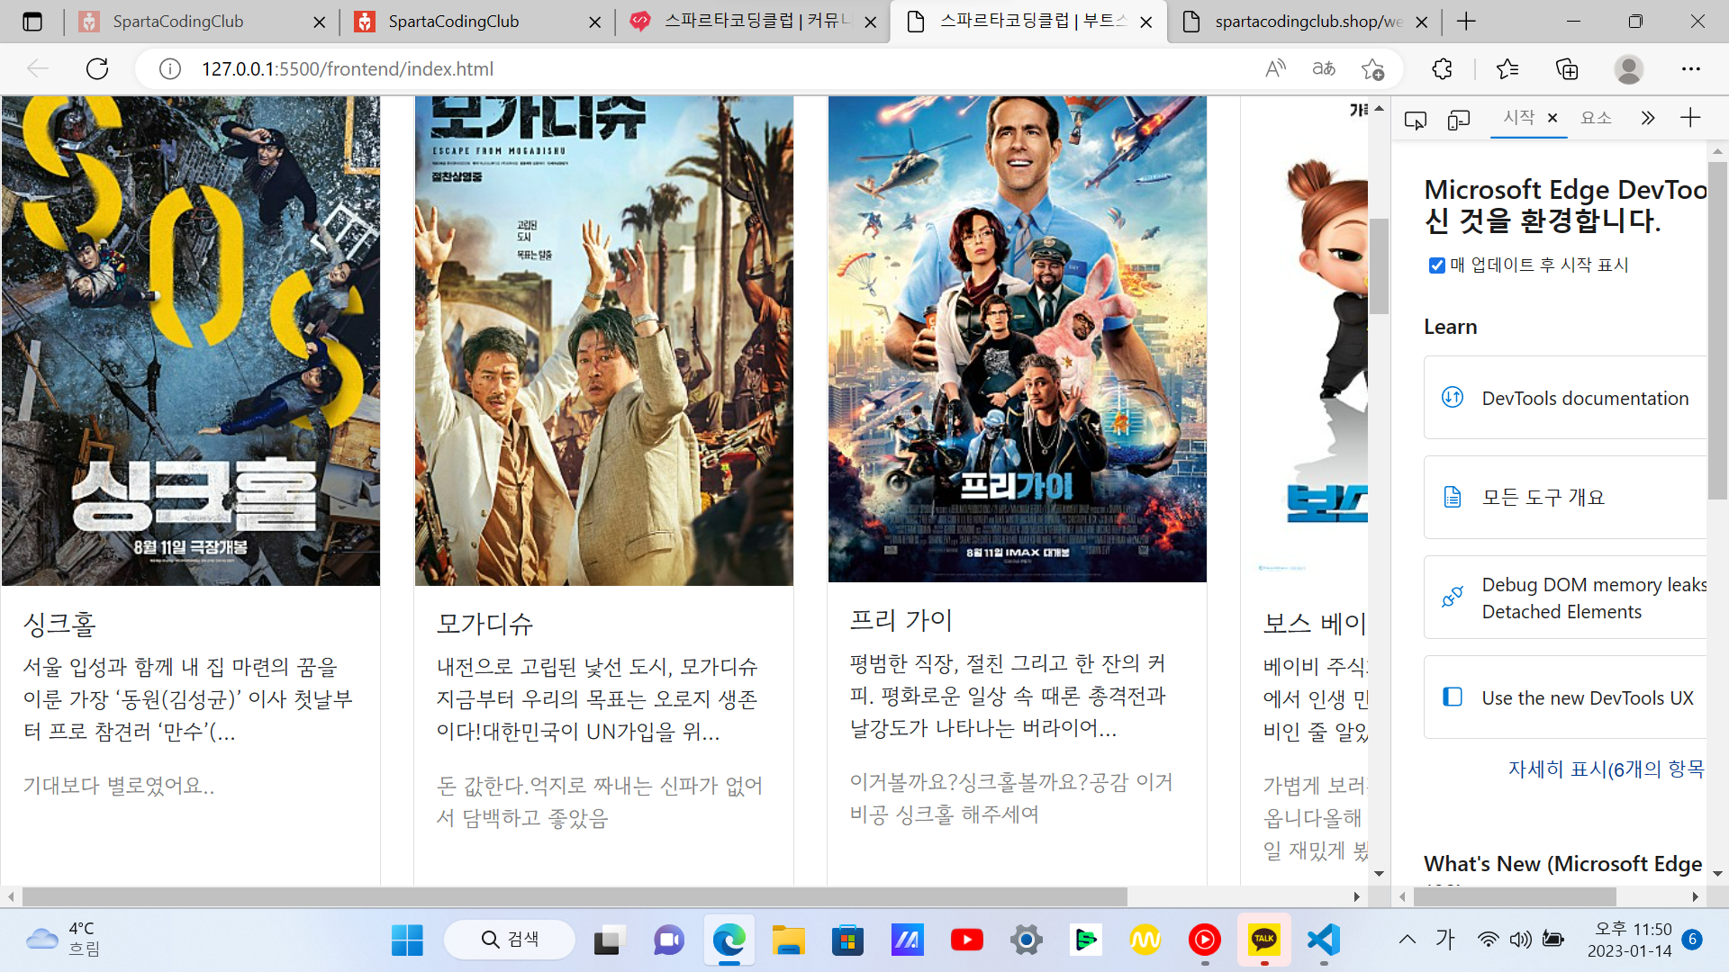Screen dimensions: 1729x972
Task: Open Microsoft Store on the taskbar
Action: click(x=847, y=940)
